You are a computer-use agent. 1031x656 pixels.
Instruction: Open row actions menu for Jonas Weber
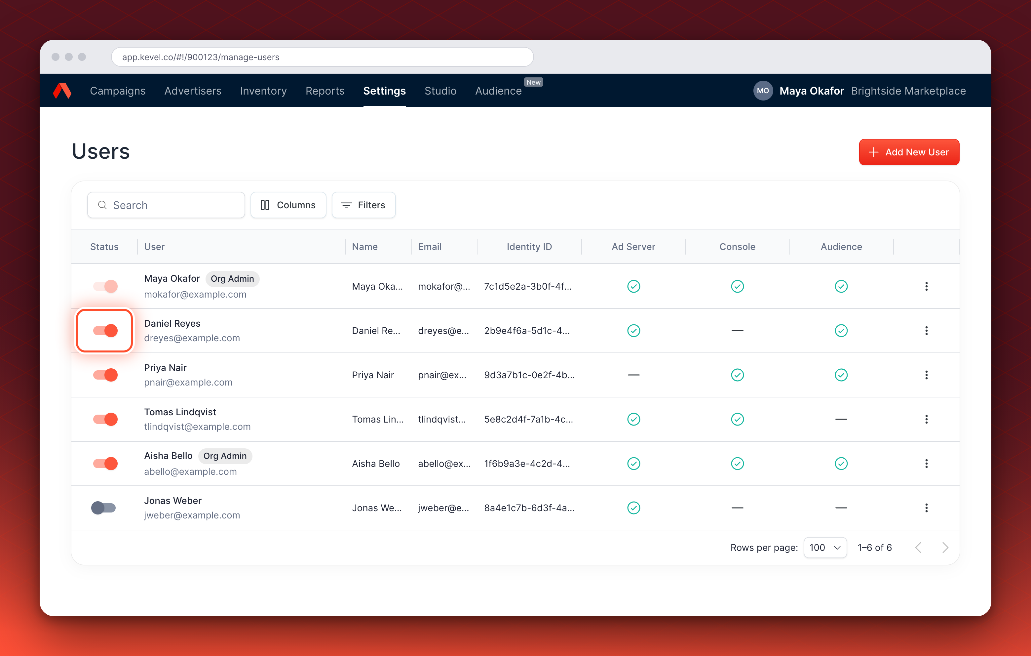pyautogui.click(x=926, y=508)
